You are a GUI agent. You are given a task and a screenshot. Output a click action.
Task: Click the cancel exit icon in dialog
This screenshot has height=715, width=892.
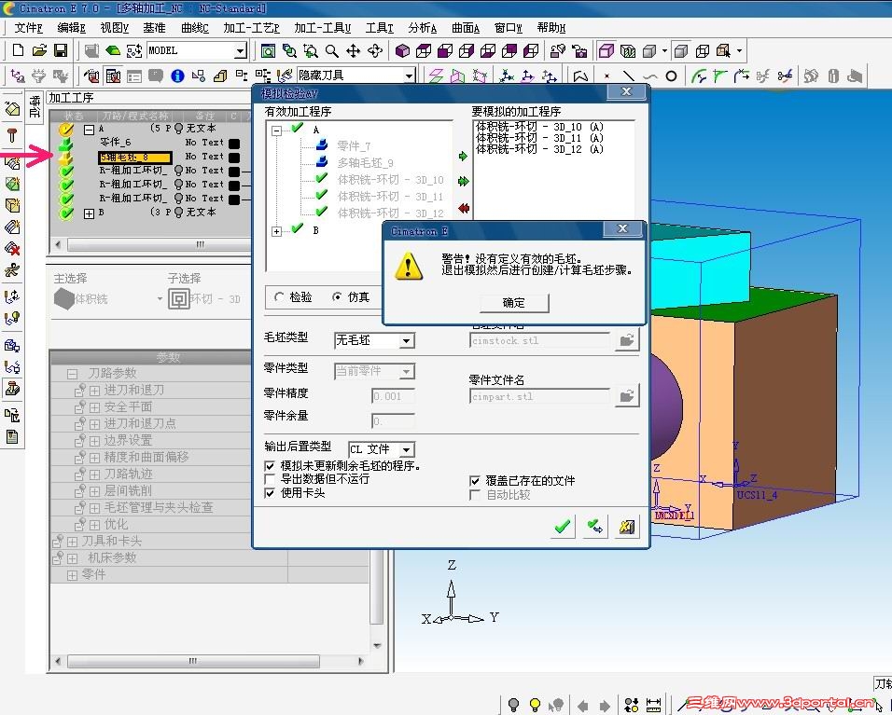pos(627,527)
